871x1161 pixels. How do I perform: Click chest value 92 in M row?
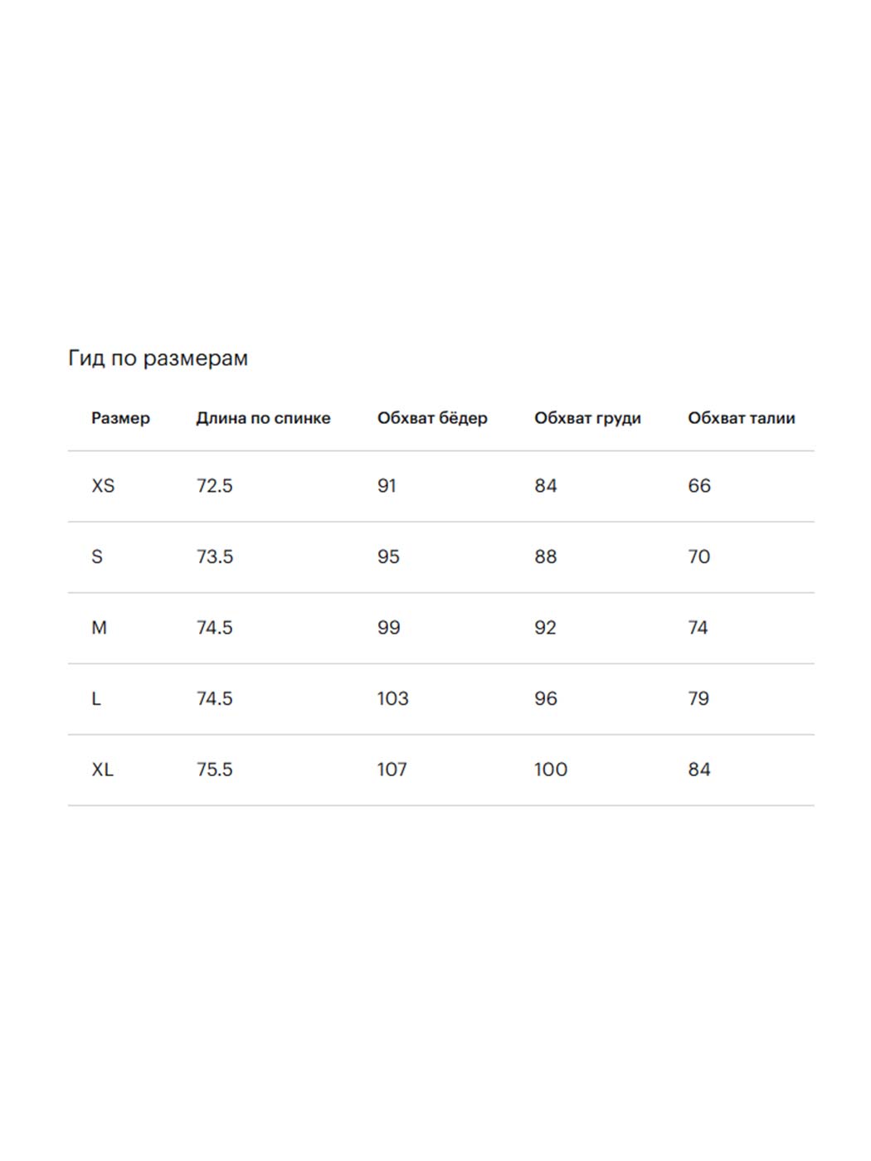point(545,628)
